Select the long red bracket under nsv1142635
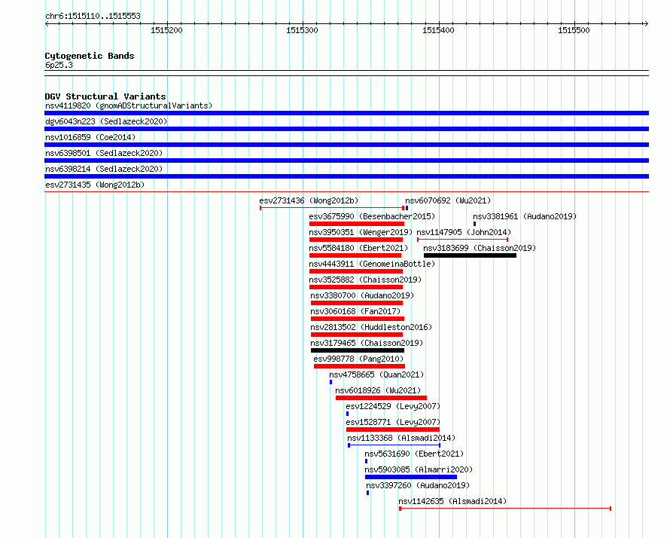This screenshot has height=538, width=670. (505, 509)
